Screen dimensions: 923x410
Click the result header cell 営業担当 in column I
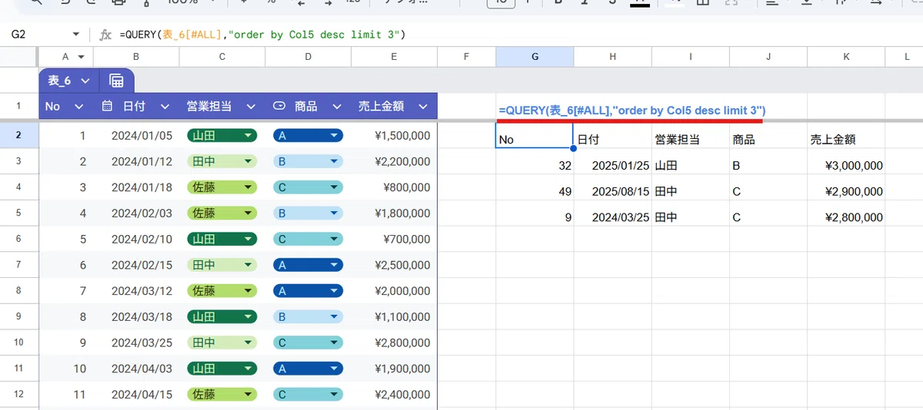(x=691, y=136)
